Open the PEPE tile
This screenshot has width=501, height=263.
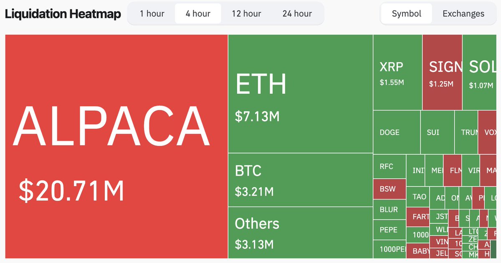pyautogui.click(x=390, y=230)
